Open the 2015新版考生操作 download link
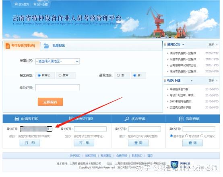The width and height of the screenshot is (223, 177). pyautogui.click(x=181, y=101)
